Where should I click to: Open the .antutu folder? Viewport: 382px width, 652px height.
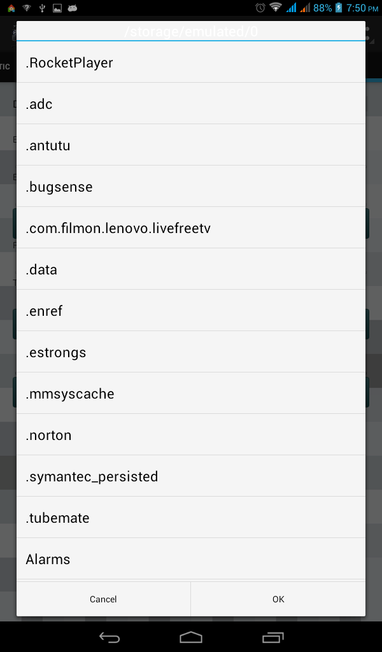tap(191, 145)
